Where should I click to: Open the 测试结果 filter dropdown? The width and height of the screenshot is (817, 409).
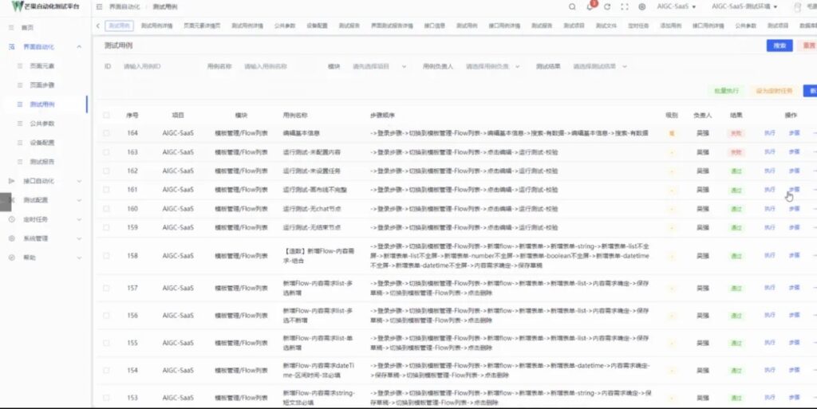600,67
